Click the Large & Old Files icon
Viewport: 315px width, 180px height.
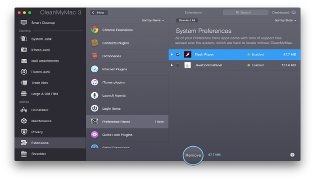(x=23, y=93)
